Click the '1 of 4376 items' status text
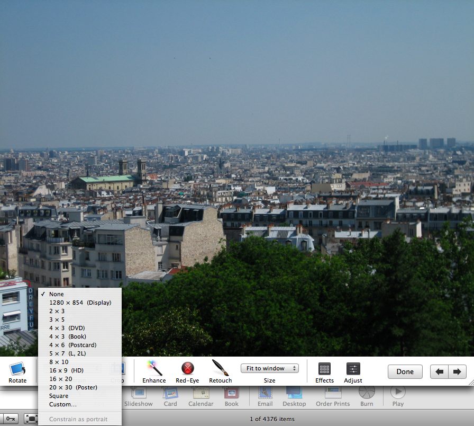Image resolution: width=474 pixels, height=426 pixels. (x=272, y=419)
